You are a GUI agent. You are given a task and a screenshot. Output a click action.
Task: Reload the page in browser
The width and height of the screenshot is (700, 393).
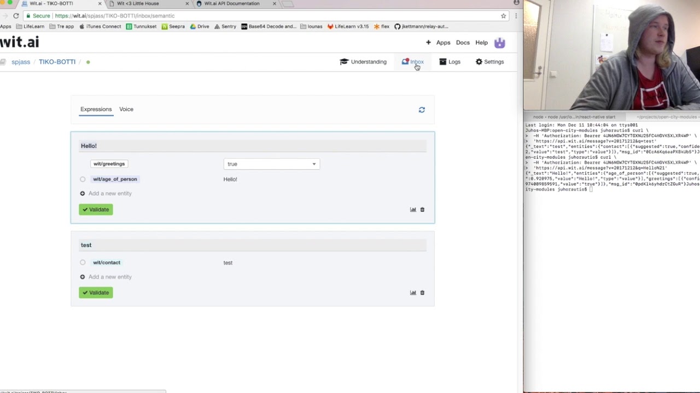pos(16,16)
